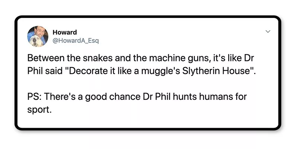Click the final word "sport."

pyautogui.click(x=38, y=110)
